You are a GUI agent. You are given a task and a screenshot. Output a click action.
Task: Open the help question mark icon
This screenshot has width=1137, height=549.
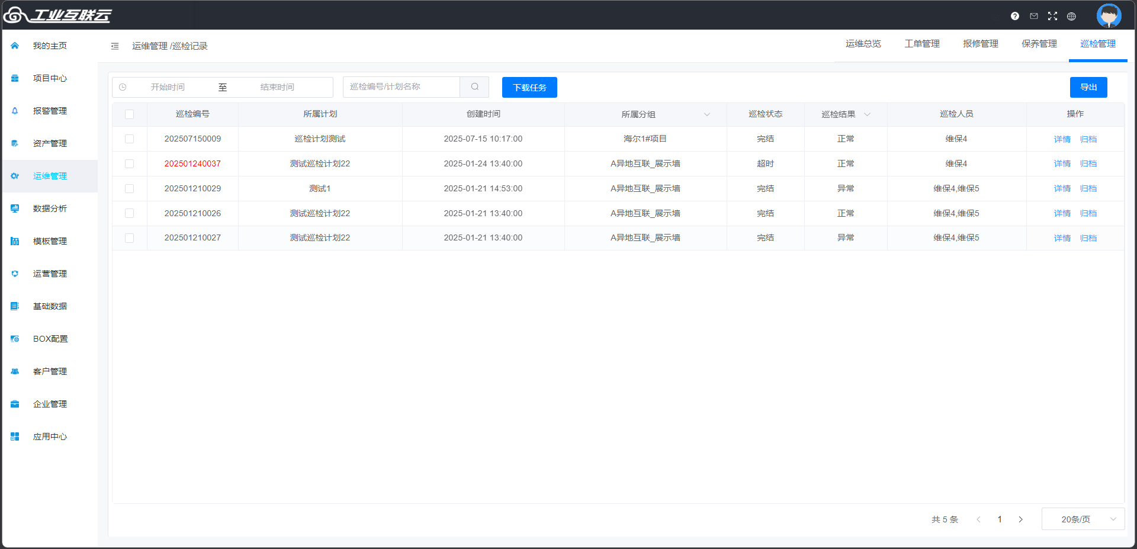point(1015,16)
